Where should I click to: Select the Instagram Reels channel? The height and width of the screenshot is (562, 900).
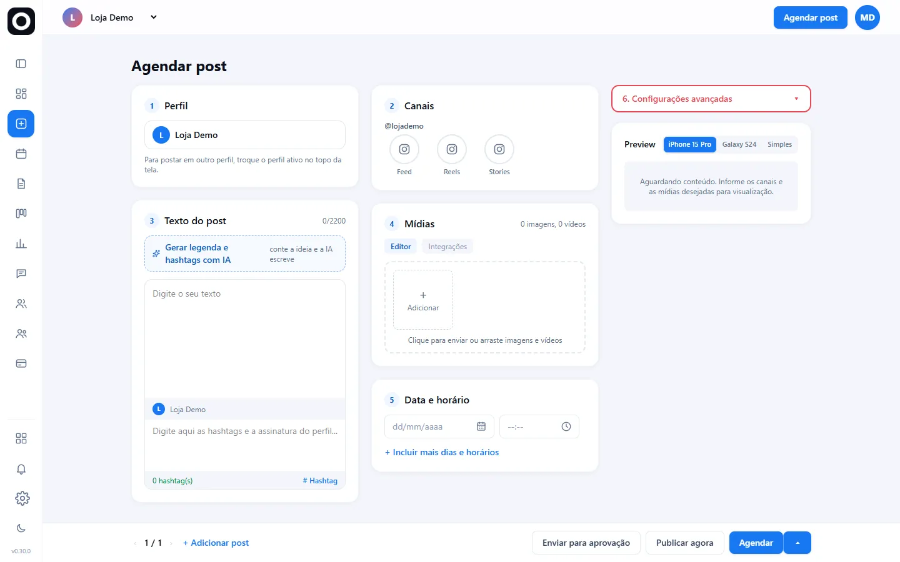(x=452, y=149)
